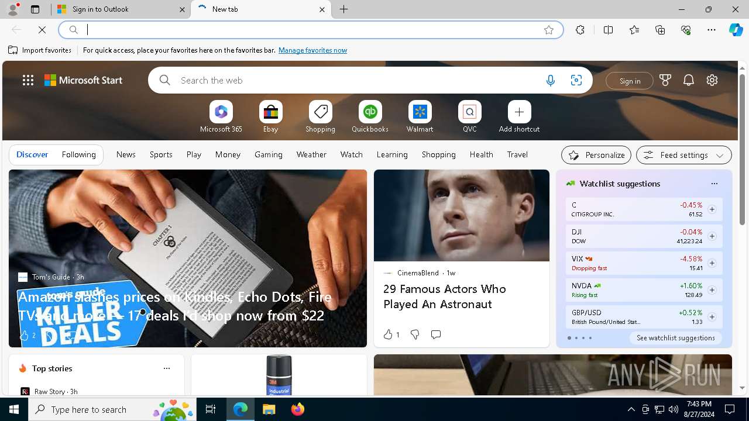
Task: Open the Microsoft 365 shortcut
Action: (221, 112)
